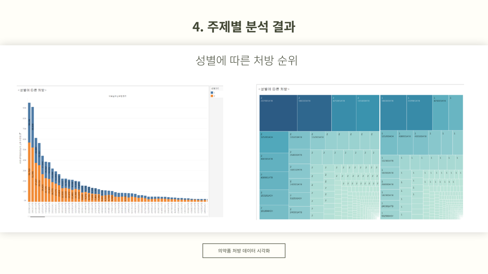Select treemap cell 2 222901ATB
The height and width of the screenshot is (274, 488).
click(x=278, y=114)
